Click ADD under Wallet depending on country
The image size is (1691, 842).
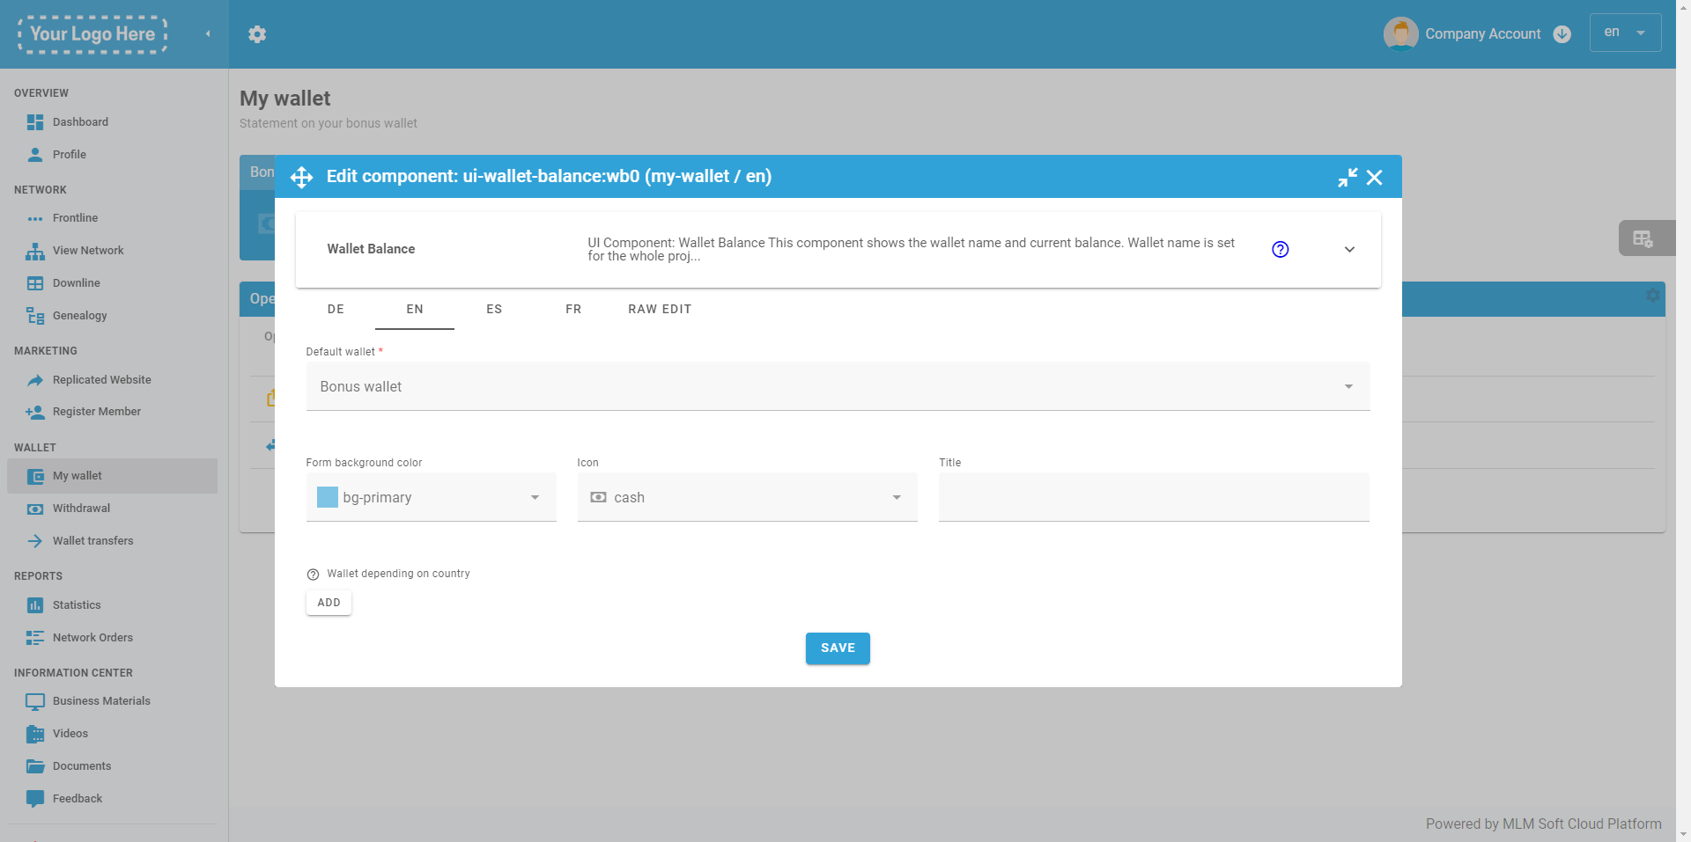pyautogui.click(x=329, y=603)
